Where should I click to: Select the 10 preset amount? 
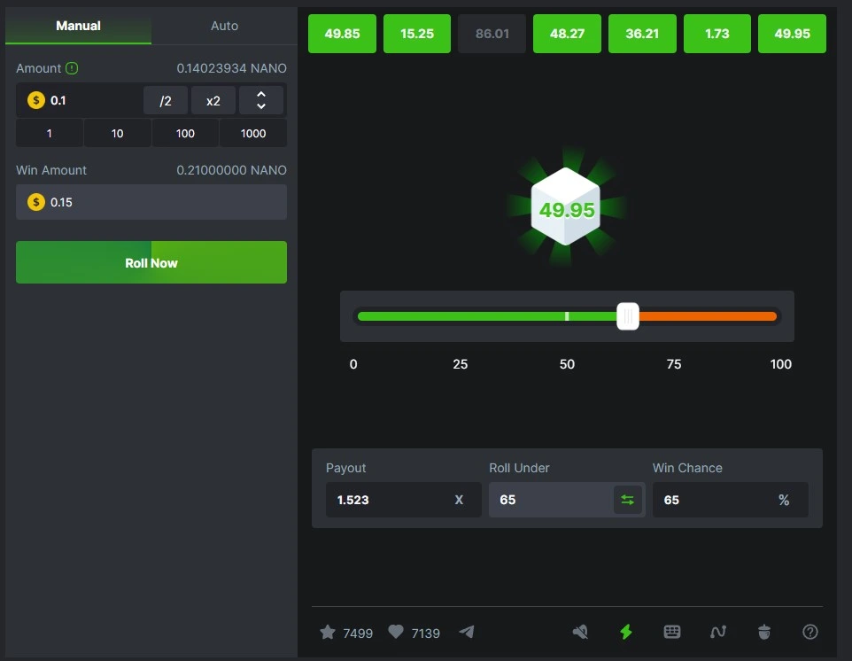(118, 133)
